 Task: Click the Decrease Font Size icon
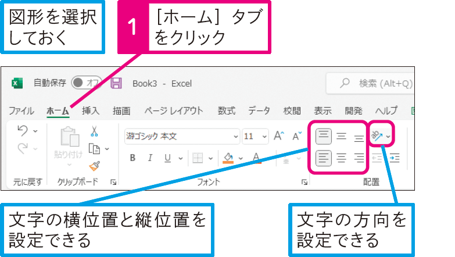tap(297, 135)
